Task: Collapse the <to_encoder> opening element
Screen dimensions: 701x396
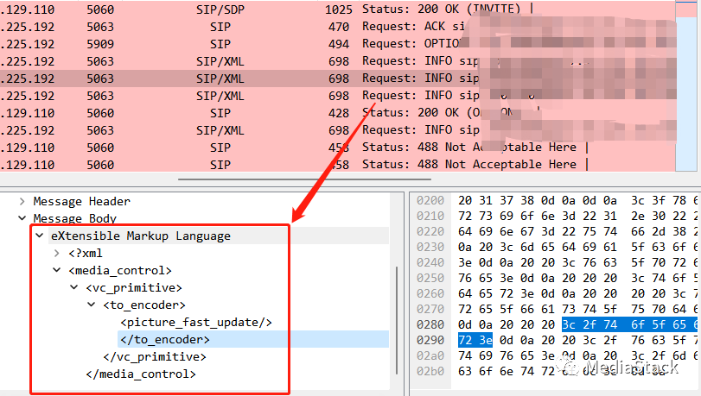Action: (92, 305)
